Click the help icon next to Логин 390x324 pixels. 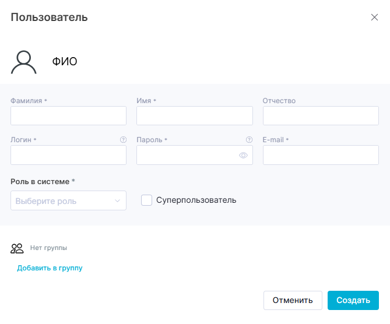(x=123, y=140)
